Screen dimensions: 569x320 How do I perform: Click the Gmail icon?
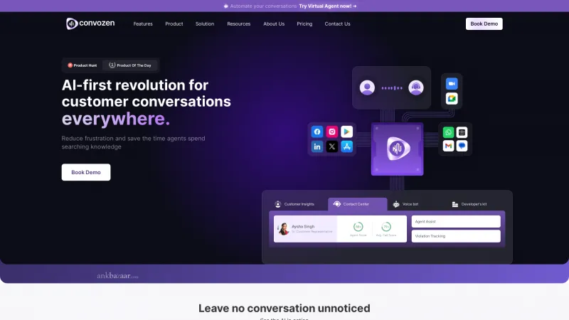[x=449, y=146]
